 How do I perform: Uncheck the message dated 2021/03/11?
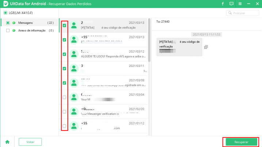[x=64, y=68]
